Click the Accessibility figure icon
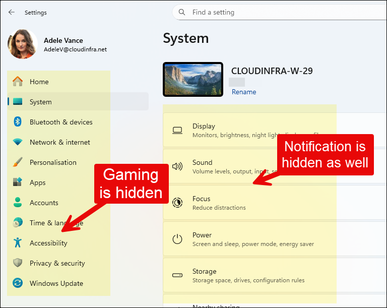This screenshot has height=308, width=387. click(18, 243)
